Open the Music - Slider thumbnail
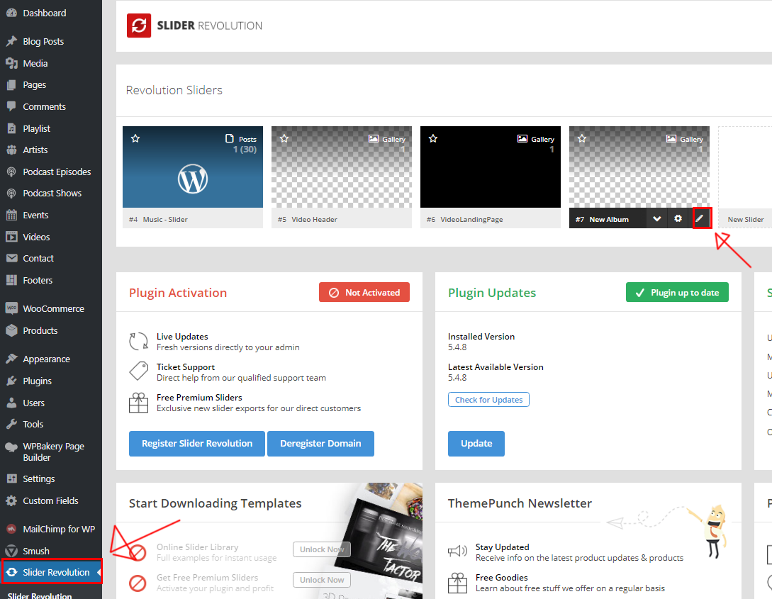 [193, 167]
